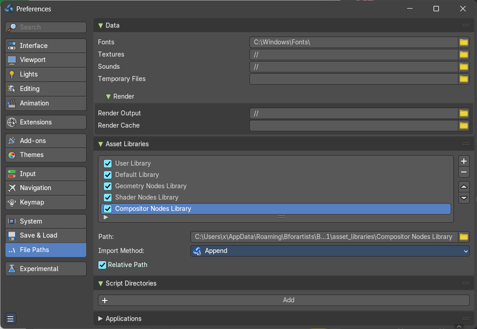Move asset library up in list
This screenshot has width=477, height=329.
(463, 186)
